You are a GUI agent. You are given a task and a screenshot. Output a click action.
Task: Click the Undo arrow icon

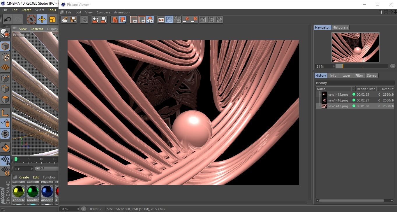click(8, 20)
